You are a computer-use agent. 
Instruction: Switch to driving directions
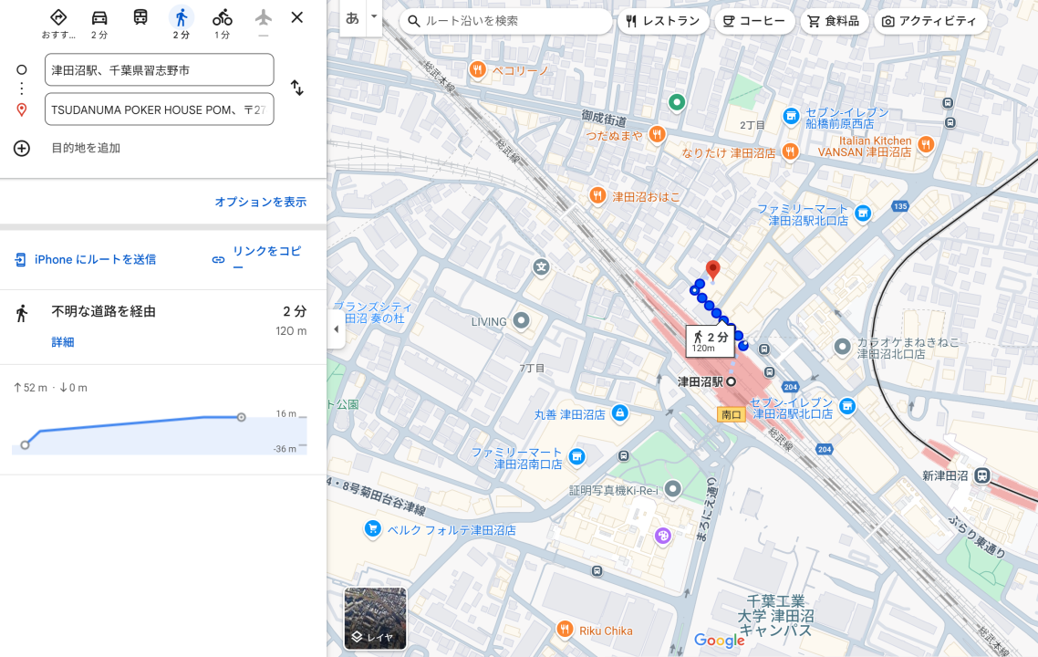pyautogui.click(x=99, y=18)
